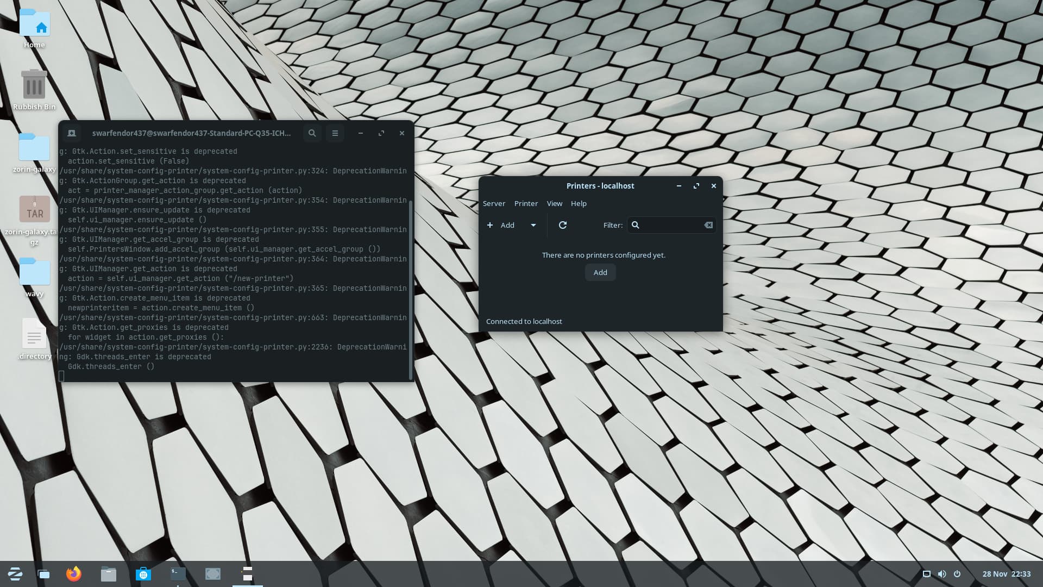1043x587 pixels.
Task: Open the Server menu
Action: (494, 203)
